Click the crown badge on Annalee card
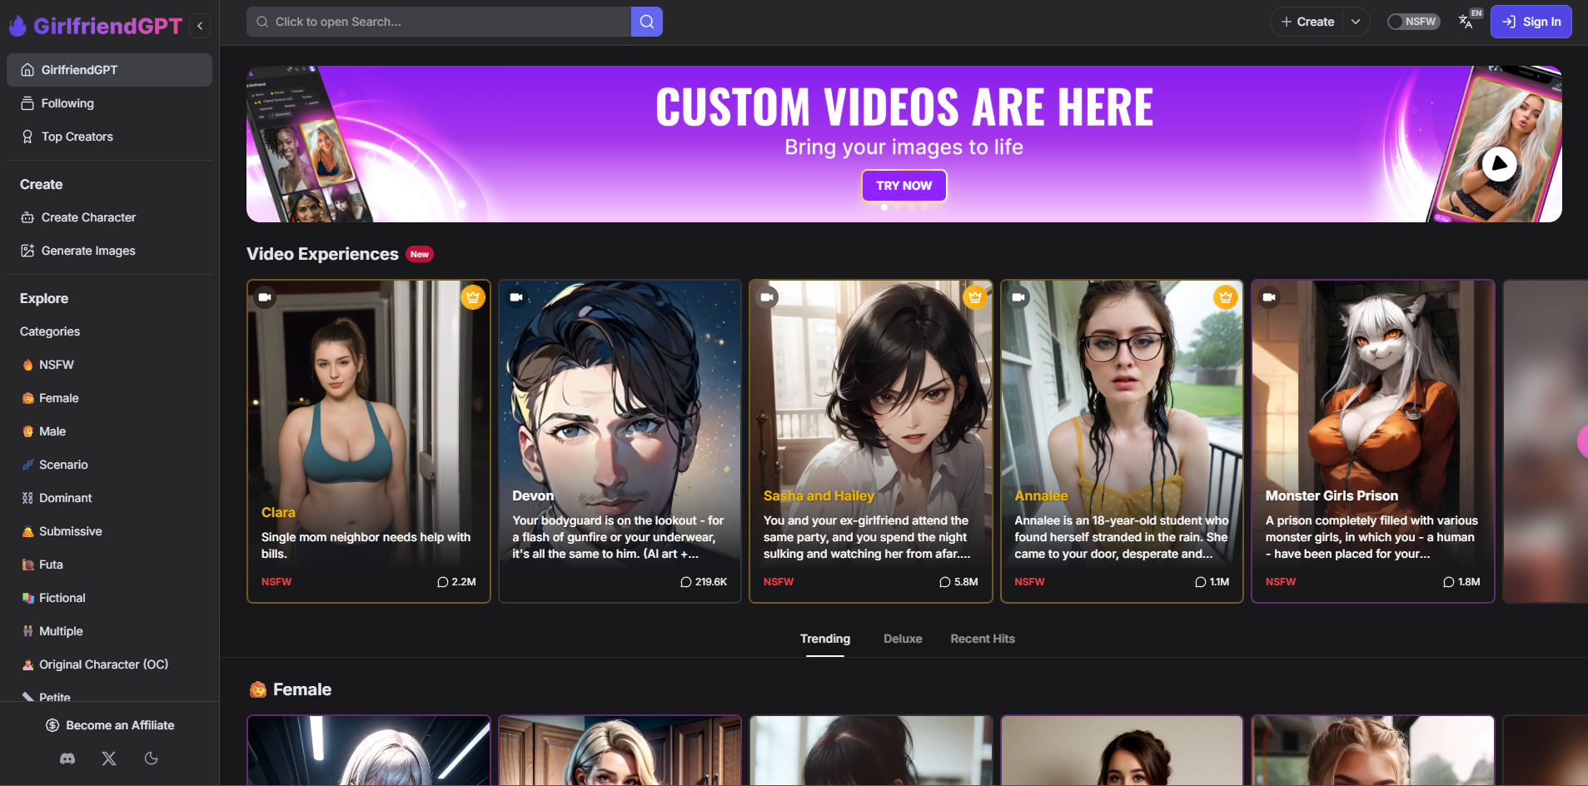Image resolution: width=1588 pixels, height=786 pixels. tap(1226, 297)
